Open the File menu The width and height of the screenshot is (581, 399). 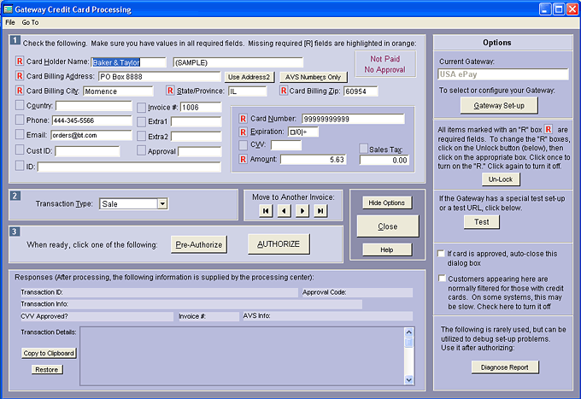pos(10,21)
